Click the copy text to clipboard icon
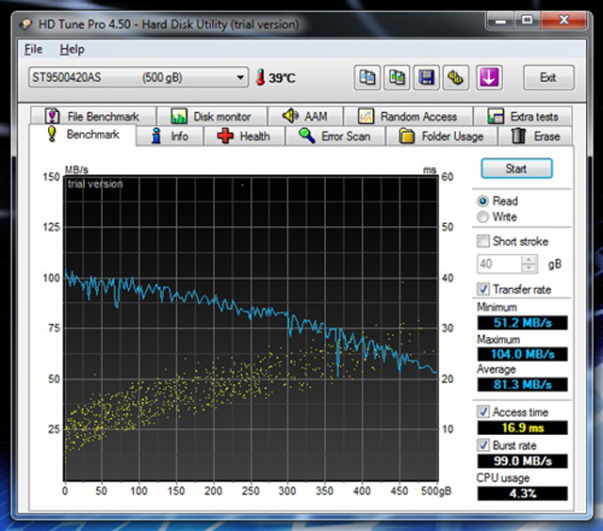The image size is (603, 531). pyautogui.click(x=367, y=78)
